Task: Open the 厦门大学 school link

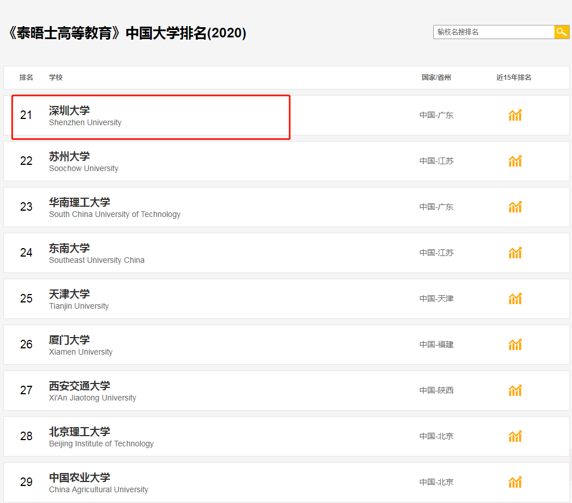Action: point(69,340)
